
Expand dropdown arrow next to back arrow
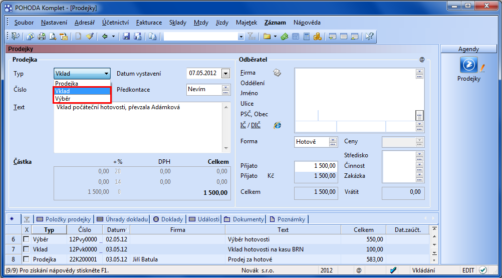click(113, 37)
